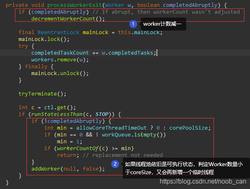Click the "replacement not needed" comment
This screenshot has width=250, height=189.
[x=123, y=155]
